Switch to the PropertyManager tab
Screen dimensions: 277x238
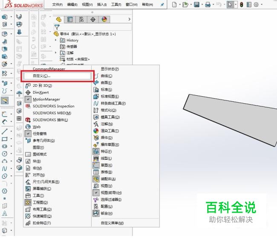point(70,20)
